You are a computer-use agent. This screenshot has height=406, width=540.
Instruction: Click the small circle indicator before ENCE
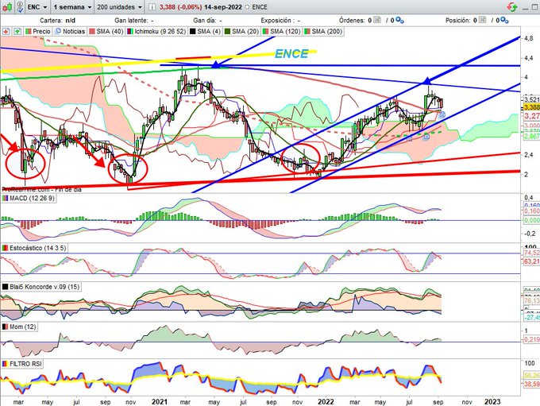pos(247,7)
